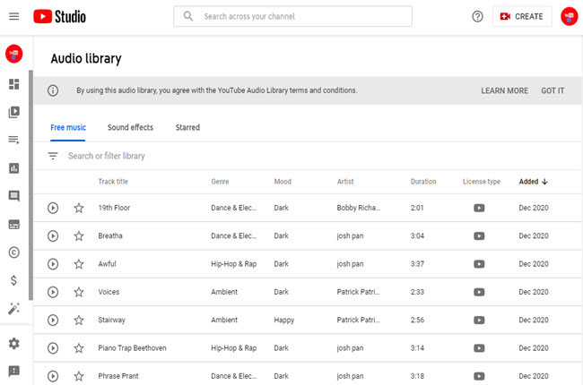
Task: Click YouTube license icon for Voices
Action: 479,292
